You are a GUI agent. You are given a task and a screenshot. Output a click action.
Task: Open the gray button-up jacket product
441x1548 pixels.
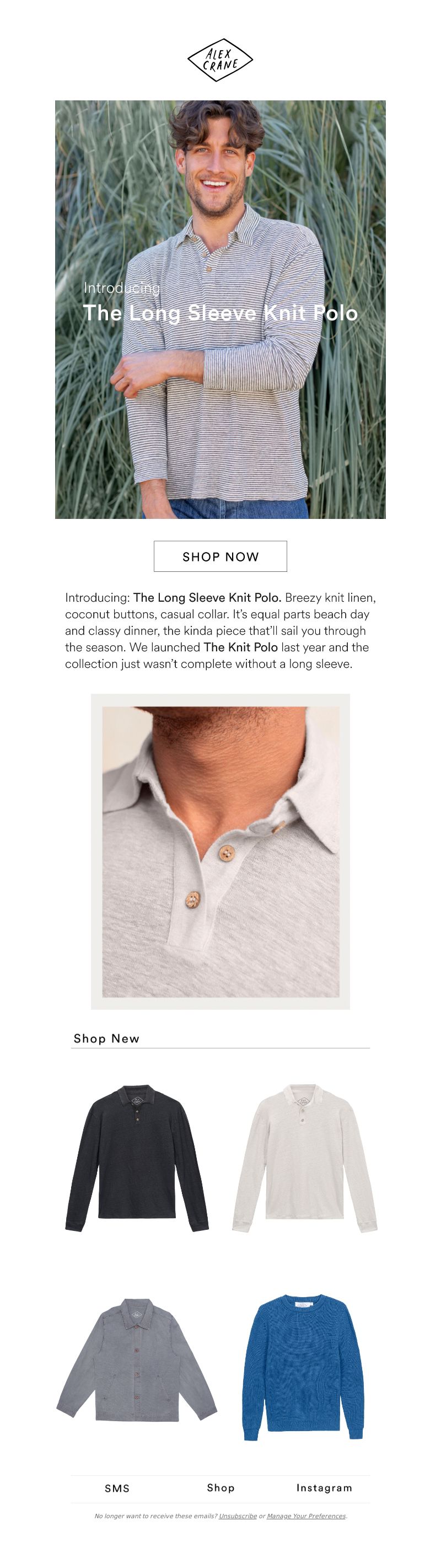(x=137, y=1361)
